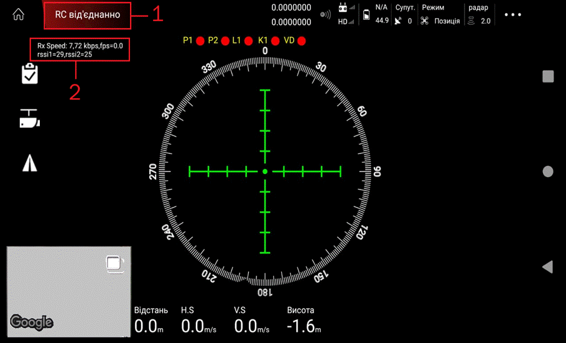This screenshot has height=343, width=566.
Task: Tap the 270 heading mark on compass
Action: (153, 171)
